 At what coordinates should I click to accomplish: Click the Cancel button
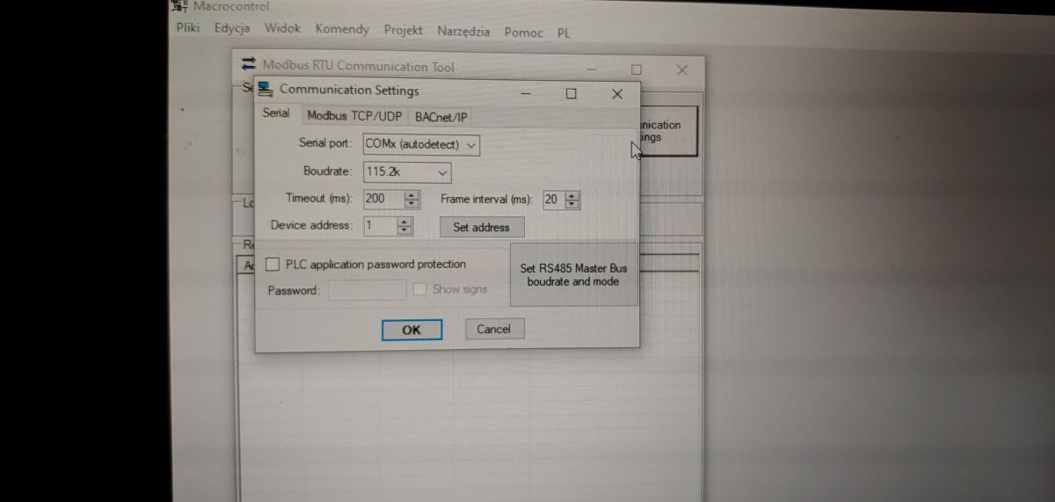click(x=493, y=329)
